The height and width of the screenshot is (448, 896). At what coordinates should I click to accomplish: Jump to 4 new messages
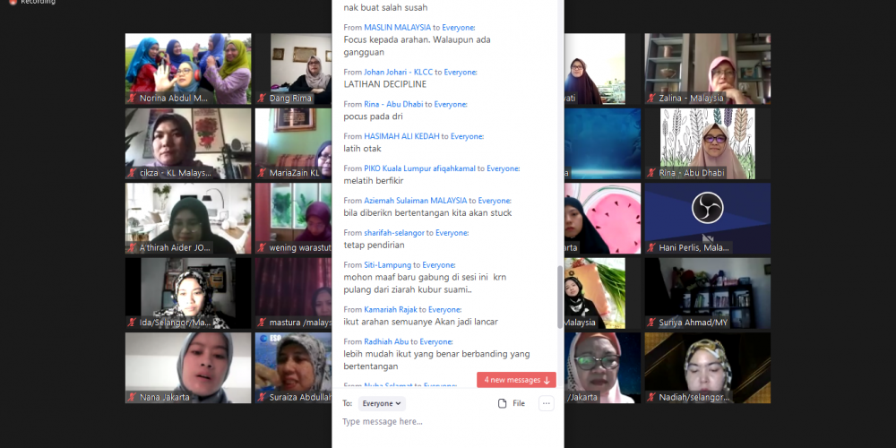(516, 380)
